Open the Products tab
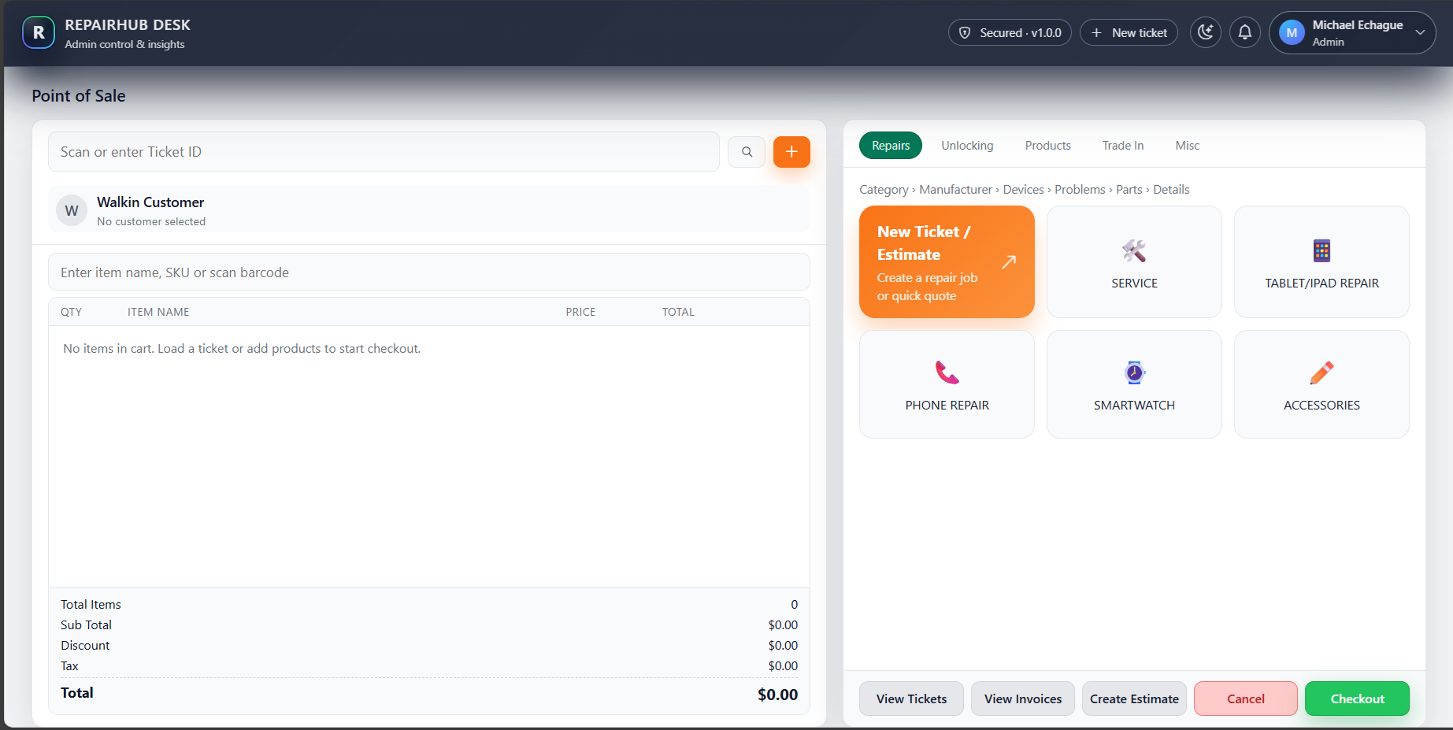This screenshot has height=730, width=1453. (1047, 145)
